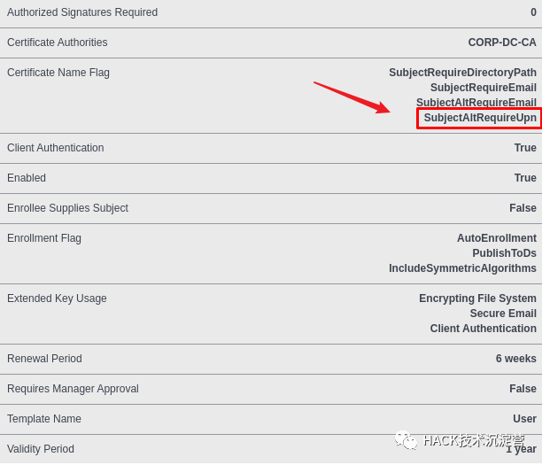Select the Enrollee Supplies Subject label

click(67, 208)
